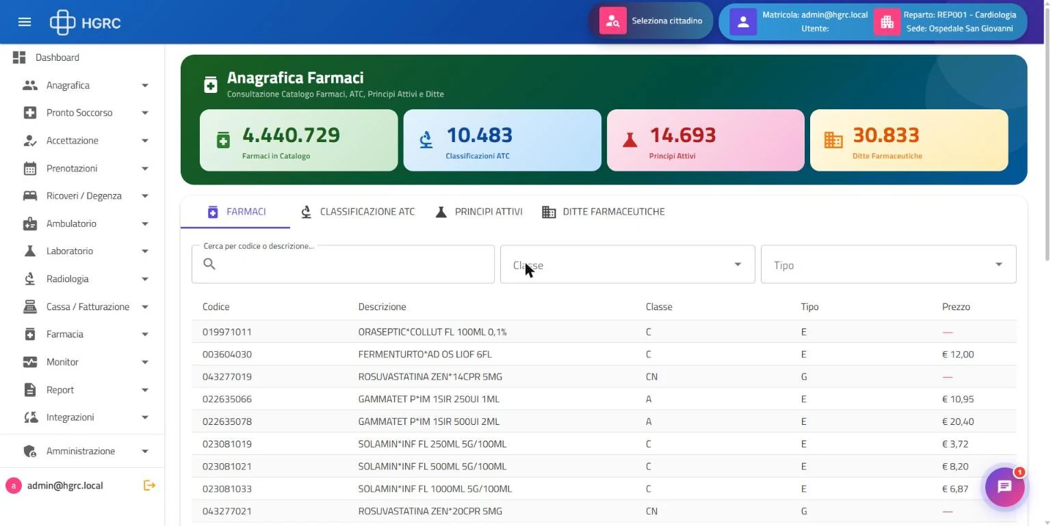Open the hamburger navigation menu
The width and height of the screenshot is (1051, 526).
(25, 22)
